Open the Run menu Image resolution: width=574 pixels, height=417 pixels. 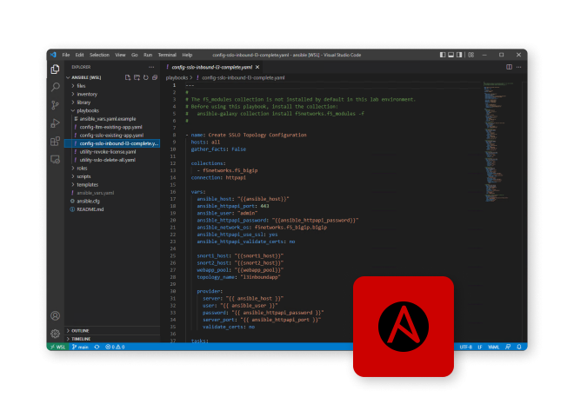click(x=148, y=55)
